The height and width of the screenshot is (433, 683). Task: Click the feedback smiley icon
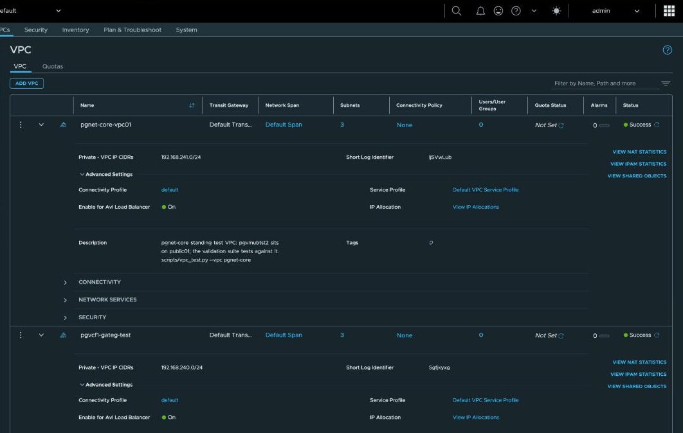(498, 11)
